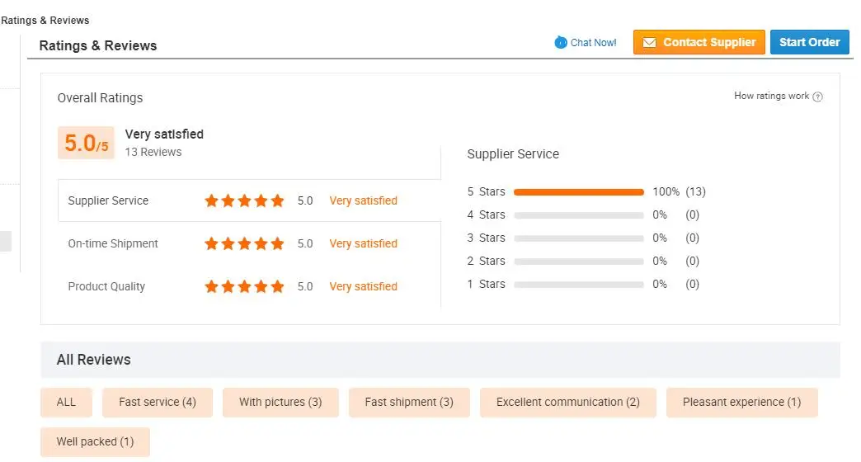Open the How ratings work help icon
Viewport: 861px width, 462px height.
point(817,97)
